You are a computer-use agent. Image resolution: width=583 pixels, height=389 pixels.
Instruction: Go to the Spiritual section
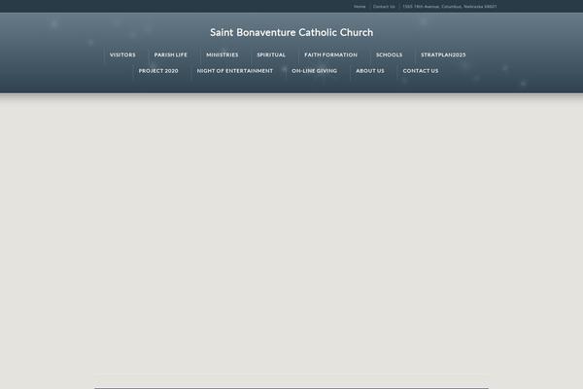(x=271, y=54)
